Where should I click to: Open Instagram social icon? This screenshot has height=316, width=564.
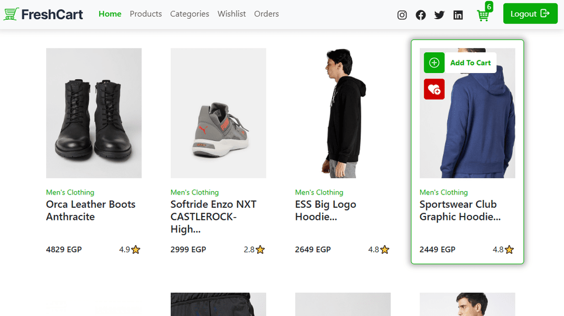(402, 15)
